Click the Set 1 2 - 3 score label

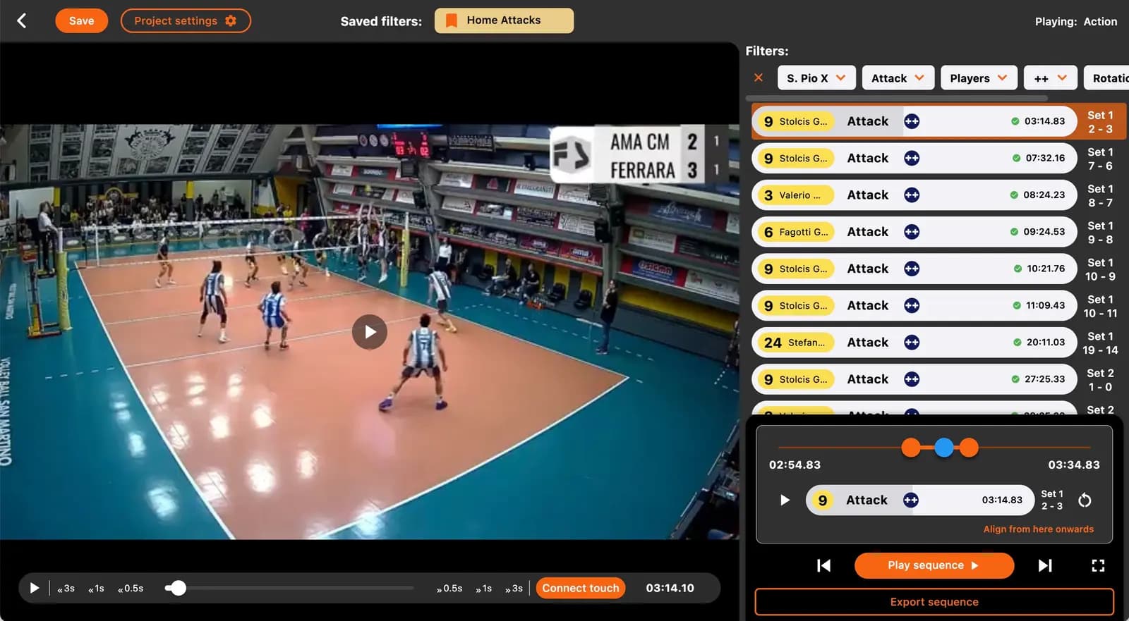1100,122
